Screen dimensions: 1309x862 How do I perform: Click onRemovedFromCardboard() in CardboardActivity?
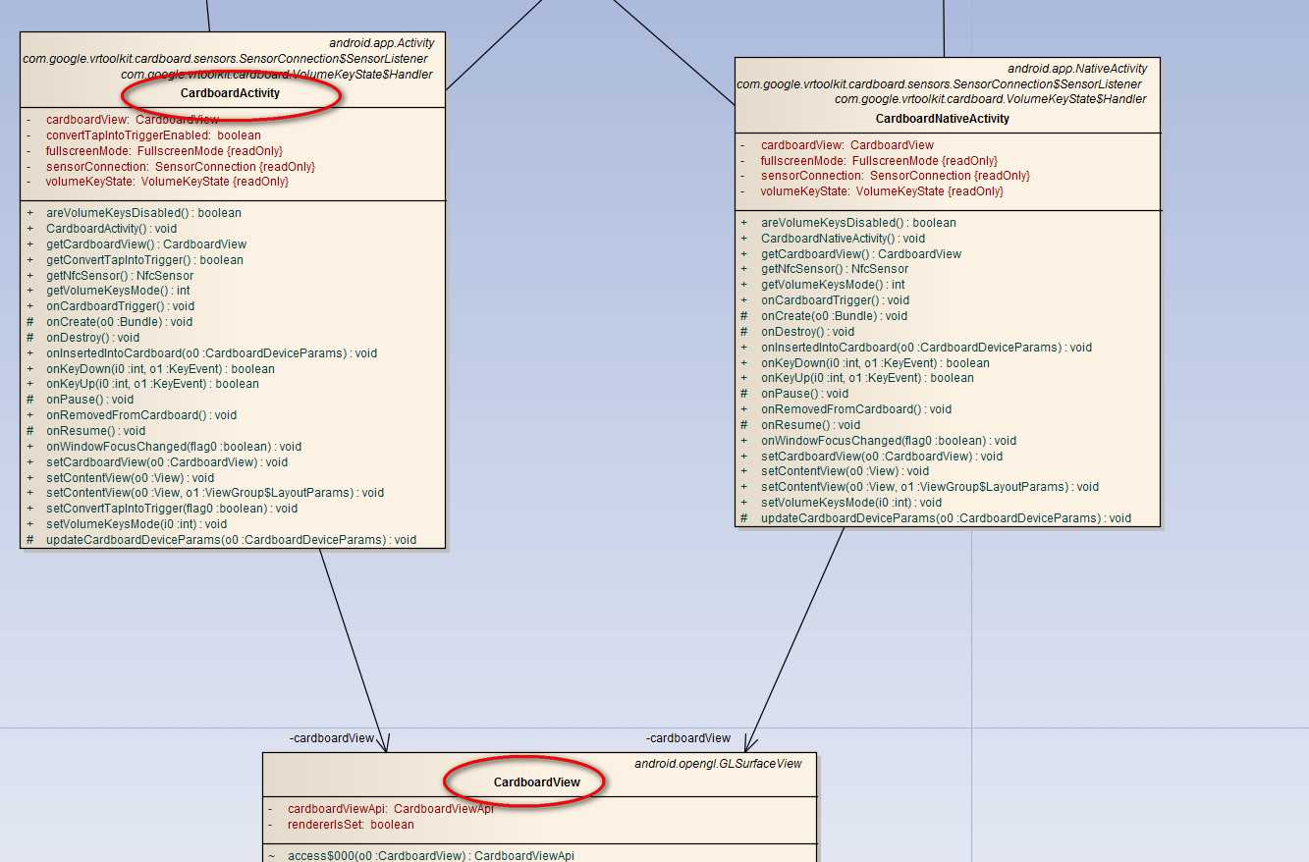click(x=141, y=415)
